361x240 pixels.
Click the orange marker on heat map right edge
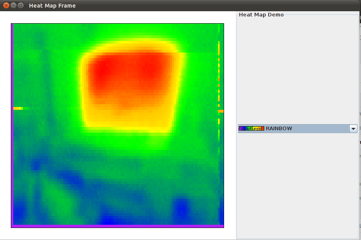coord(221,111)
